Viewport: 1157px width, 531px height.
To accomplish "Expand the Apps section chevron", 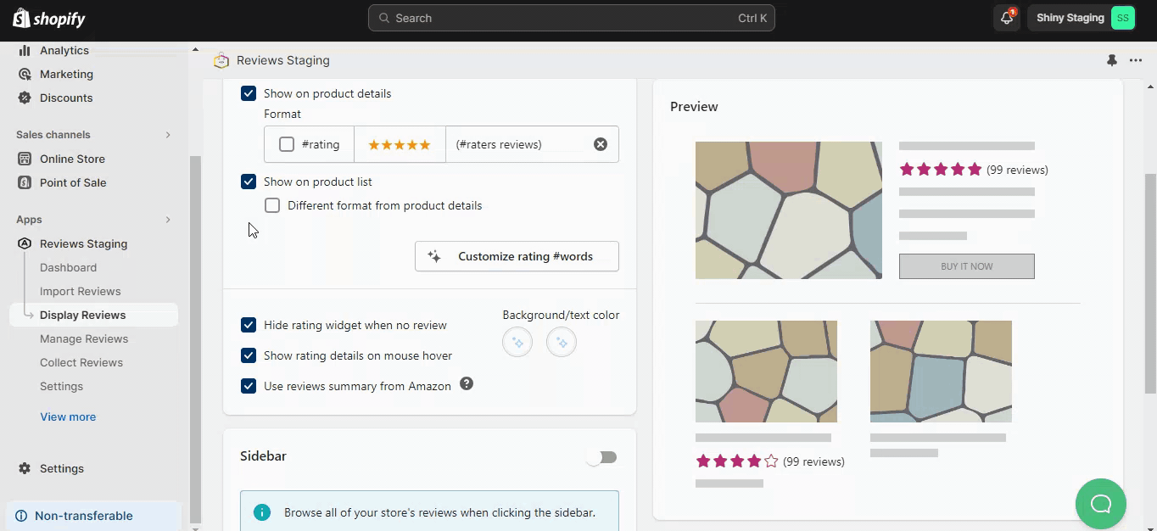I will pos(168,220).
